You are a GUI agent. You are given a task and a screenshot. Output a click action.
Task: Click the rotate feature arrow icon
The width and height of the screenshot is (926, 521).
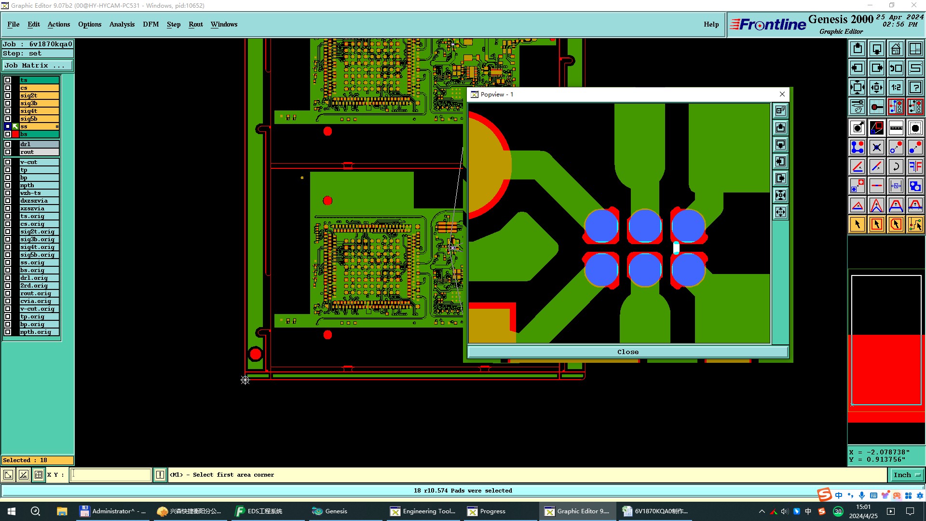[x=896, y=166]
